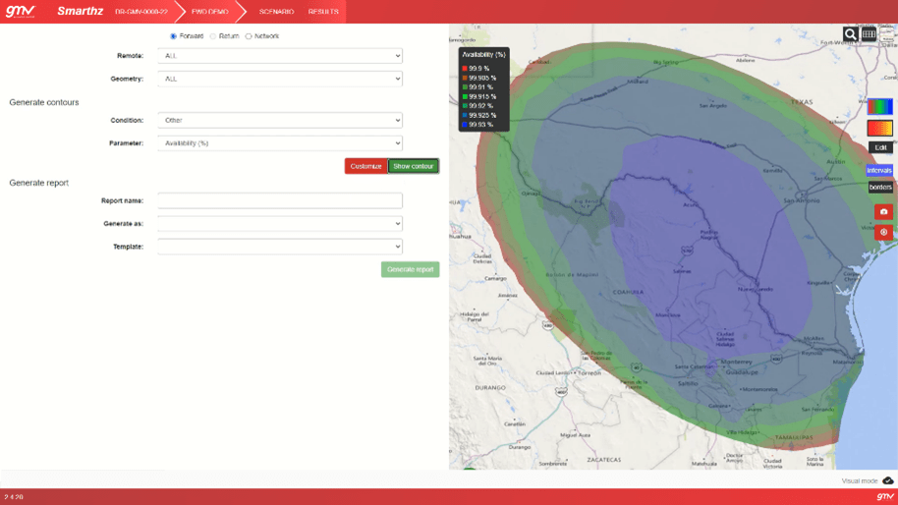Select the Forward radio button
This screenshot has height=505, width=898.
coord(174,36)
